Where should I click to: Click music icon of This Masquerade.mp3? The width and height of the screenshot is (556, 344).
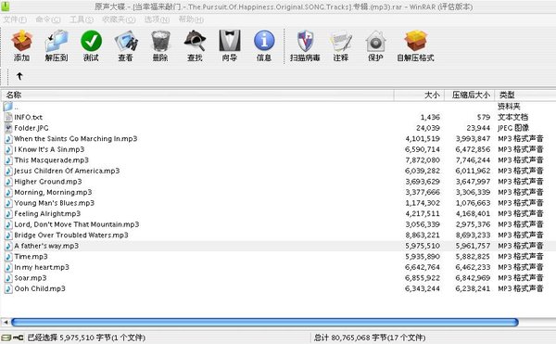[8, 159]
